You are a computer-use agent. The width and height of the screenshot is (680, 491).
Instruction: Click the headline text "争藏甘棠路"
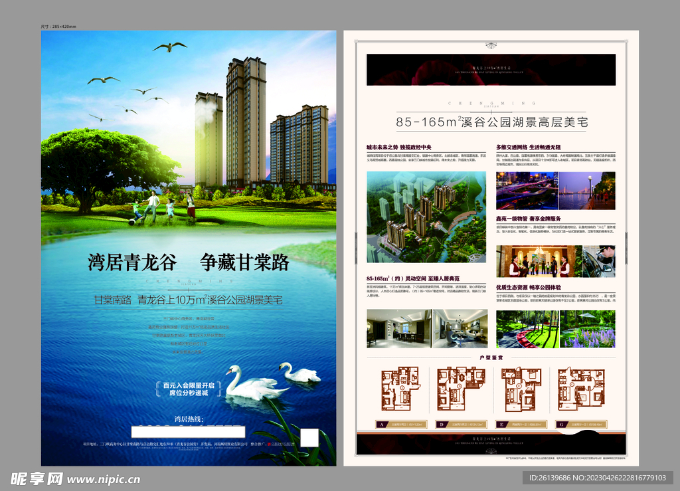pos(244,262)
